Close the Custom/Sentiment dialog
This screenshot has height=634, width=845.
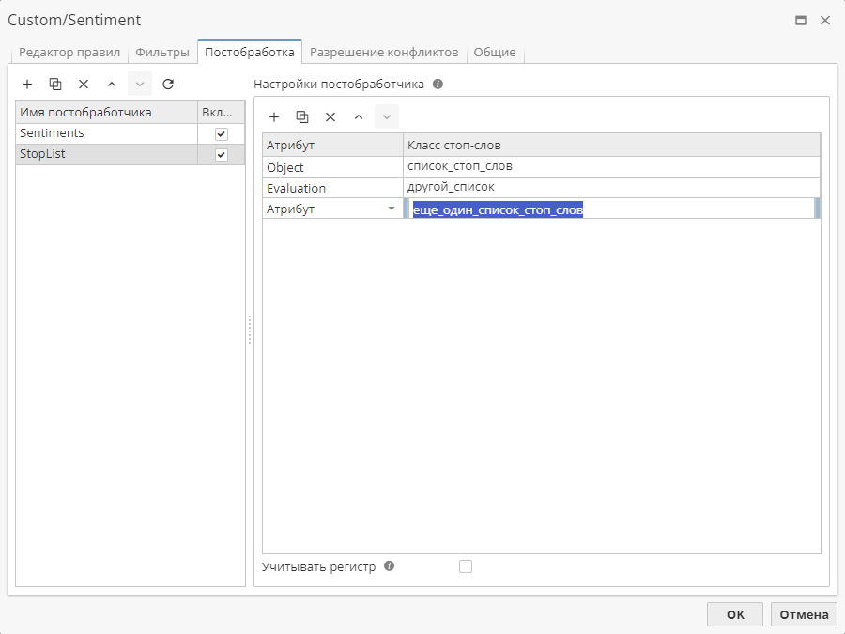pyautogui.click(x=825, y=21)
